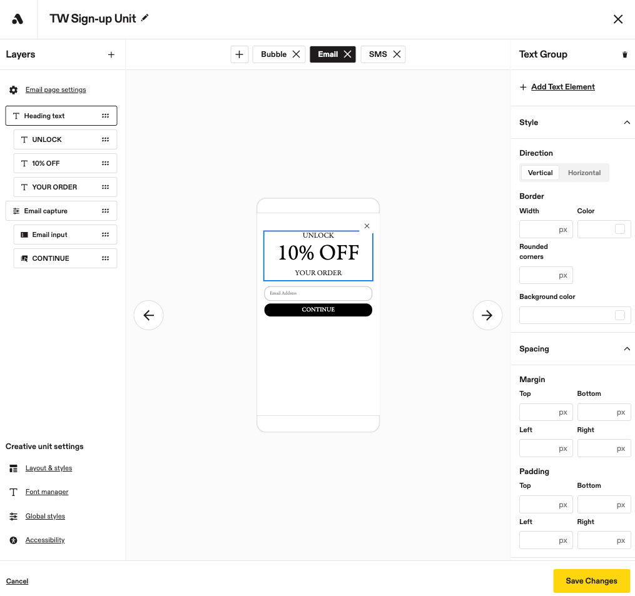The image size is (635, 596).
Task: Click plus icon beside Add Text Element
Action: coord(523,87)
